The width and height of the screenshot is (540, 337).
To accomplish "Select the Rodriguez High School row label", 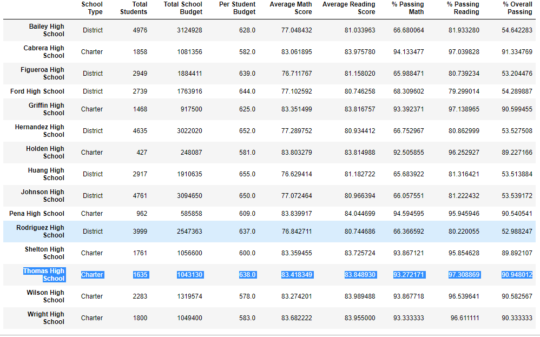I will 40,232.
